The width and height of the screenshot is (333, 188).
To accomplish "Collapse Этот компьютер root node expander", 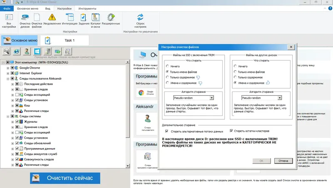I will 3,62.
